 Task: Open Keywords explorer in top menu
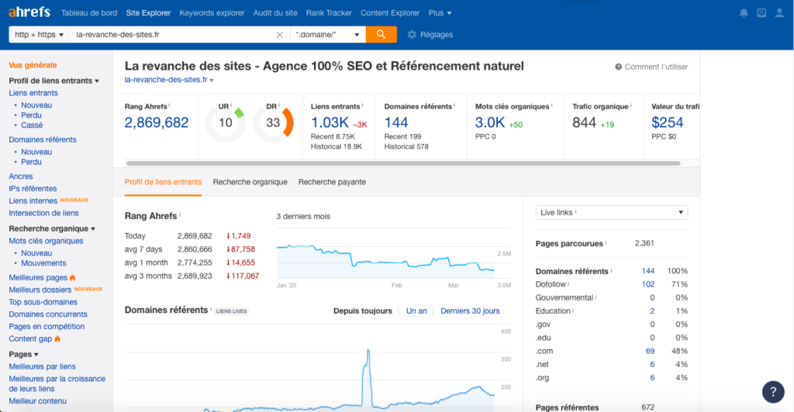(x=212, y=13)
